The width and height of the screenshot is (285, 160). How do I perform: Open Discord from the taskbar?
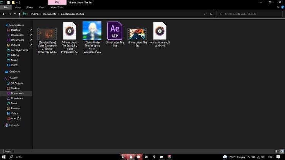click(161, 157)
